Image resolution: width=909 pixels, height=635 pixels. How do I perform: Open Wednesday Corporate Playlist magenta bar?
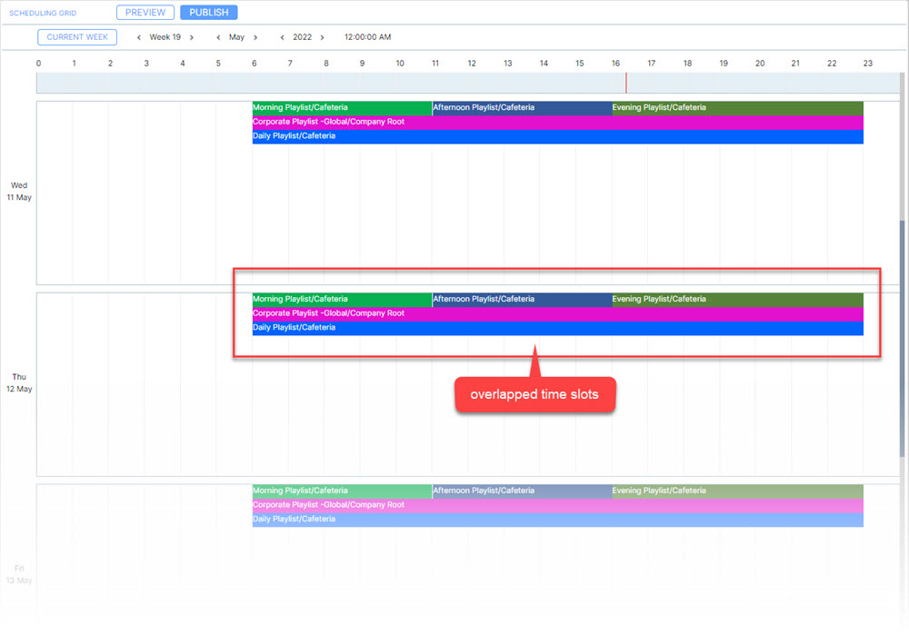pyautogui.click(x=557, y=122)
